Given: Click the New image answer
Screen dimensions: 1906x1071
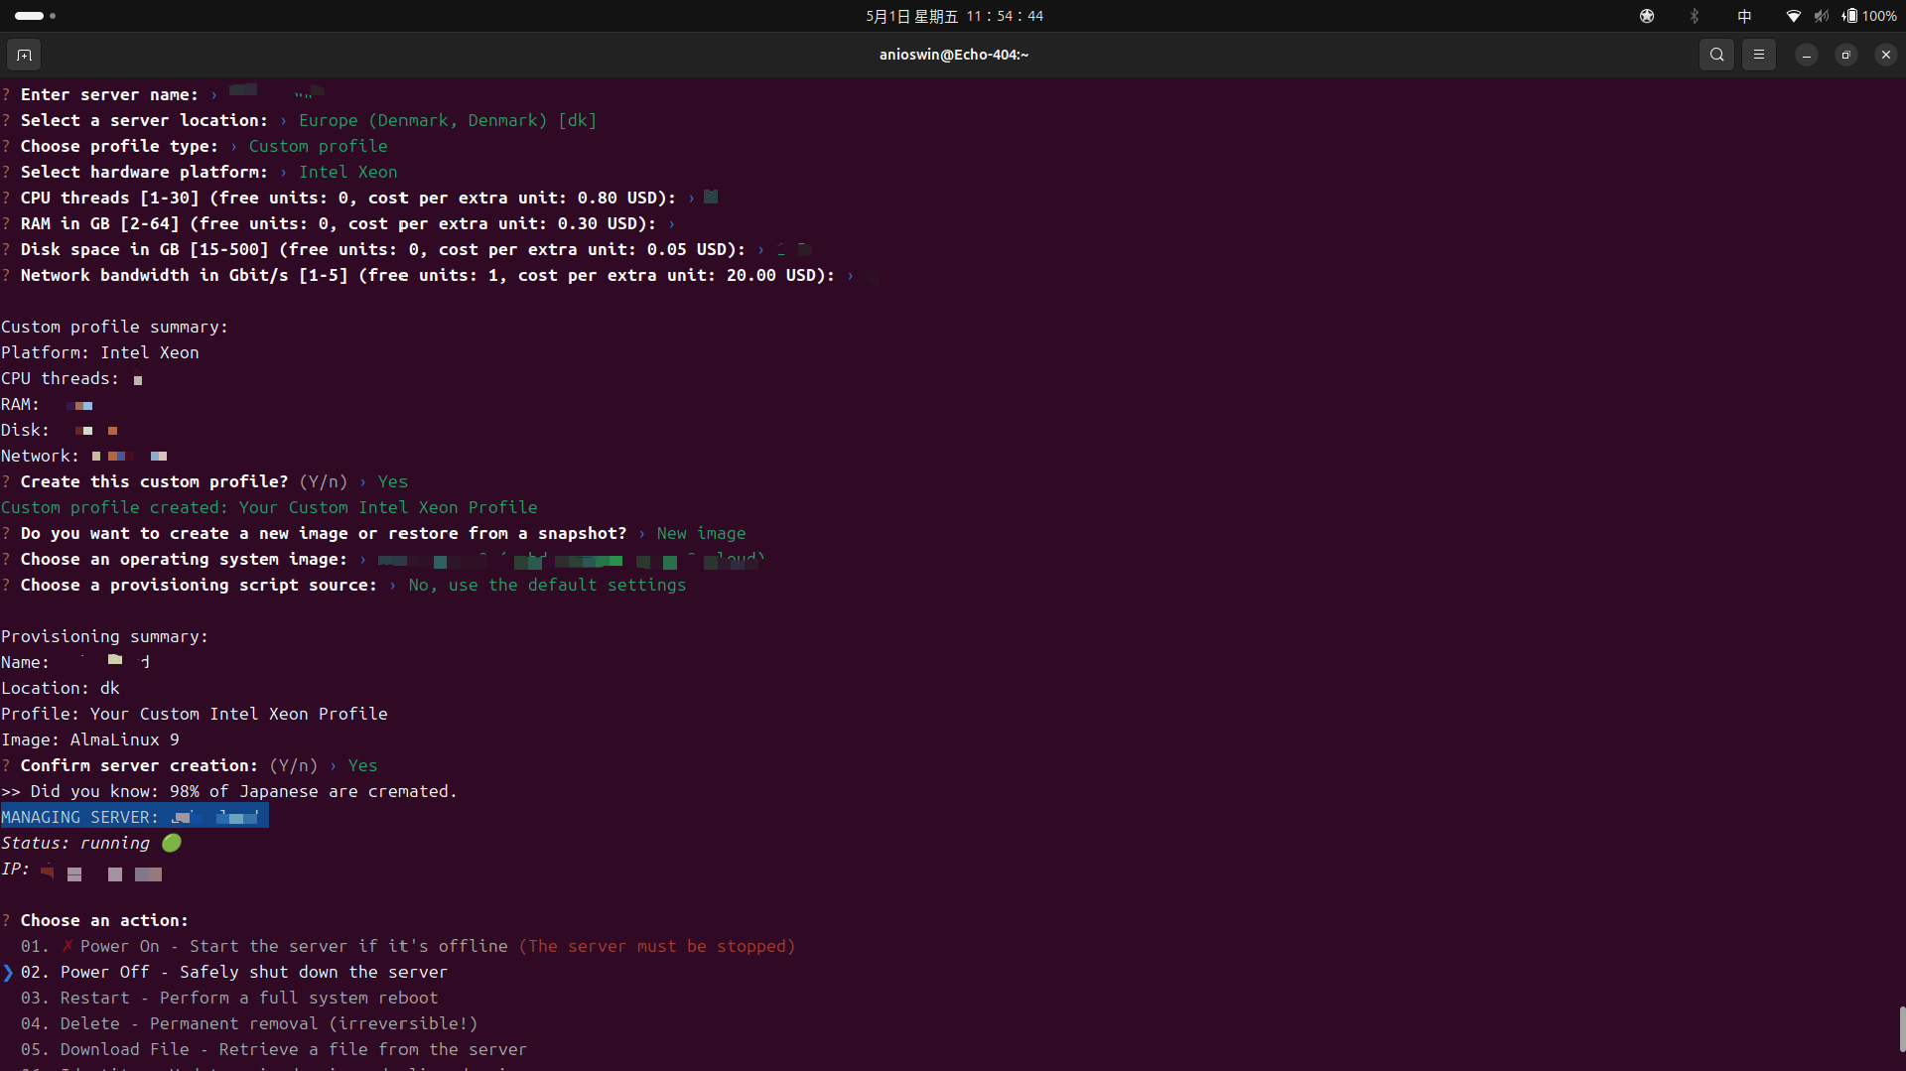Looking at the screenshot, I should tap(701, 533).
